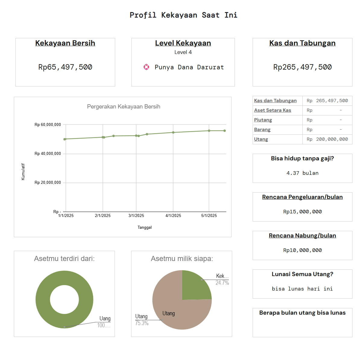The image size is (363, 349).
Task: Click the Utang amount cell Rp 200,000,000
Action: coord(327,139)
